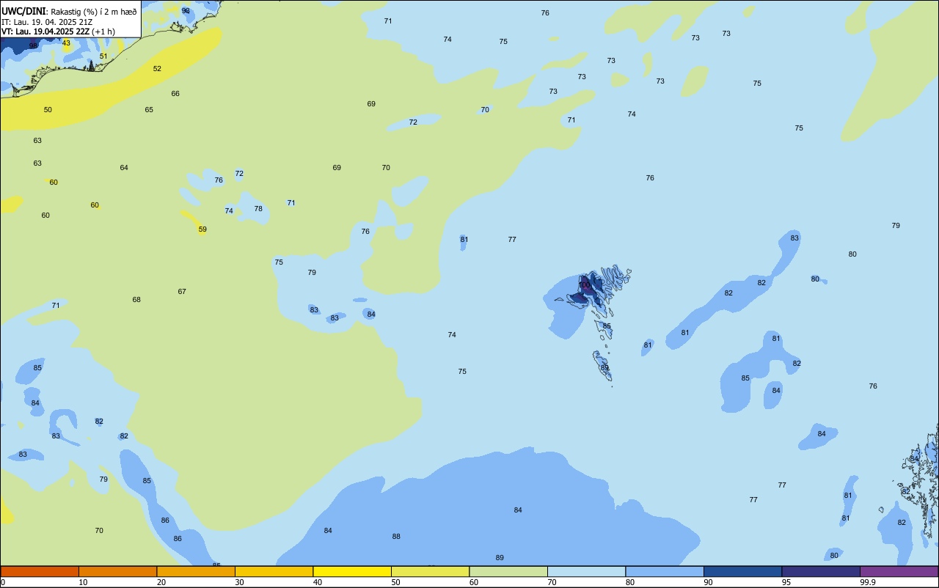The width and height of the screenshot is (939, 588).
Task: Select the pale yellow 50–60 legend segment
Action: pyautogui.click(x=430, y=571)
